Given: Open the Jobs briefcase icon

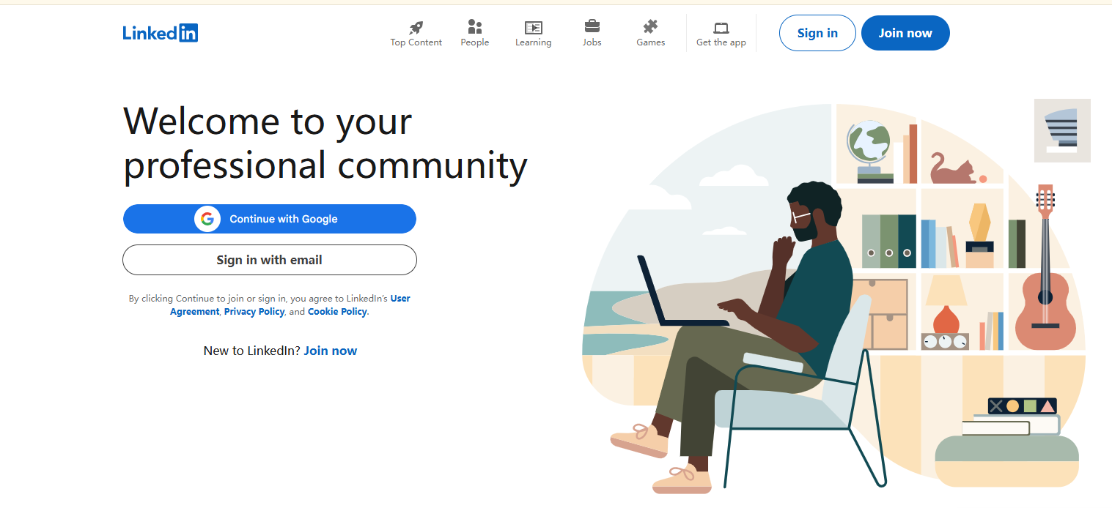Looking at the screenshot, I should (592, 26).
